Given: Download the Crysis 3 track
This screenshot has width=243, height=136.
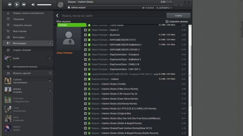Looking at the screenshot, I should tap(89, 30).
